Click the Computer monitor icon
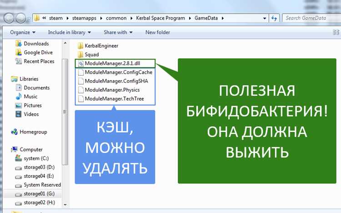 click(x=15, y=149)
